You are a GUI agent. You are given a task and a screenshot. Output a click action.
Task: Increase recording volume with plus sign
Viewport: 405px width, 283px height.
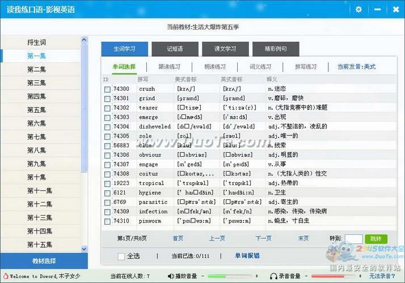point(360,276)
